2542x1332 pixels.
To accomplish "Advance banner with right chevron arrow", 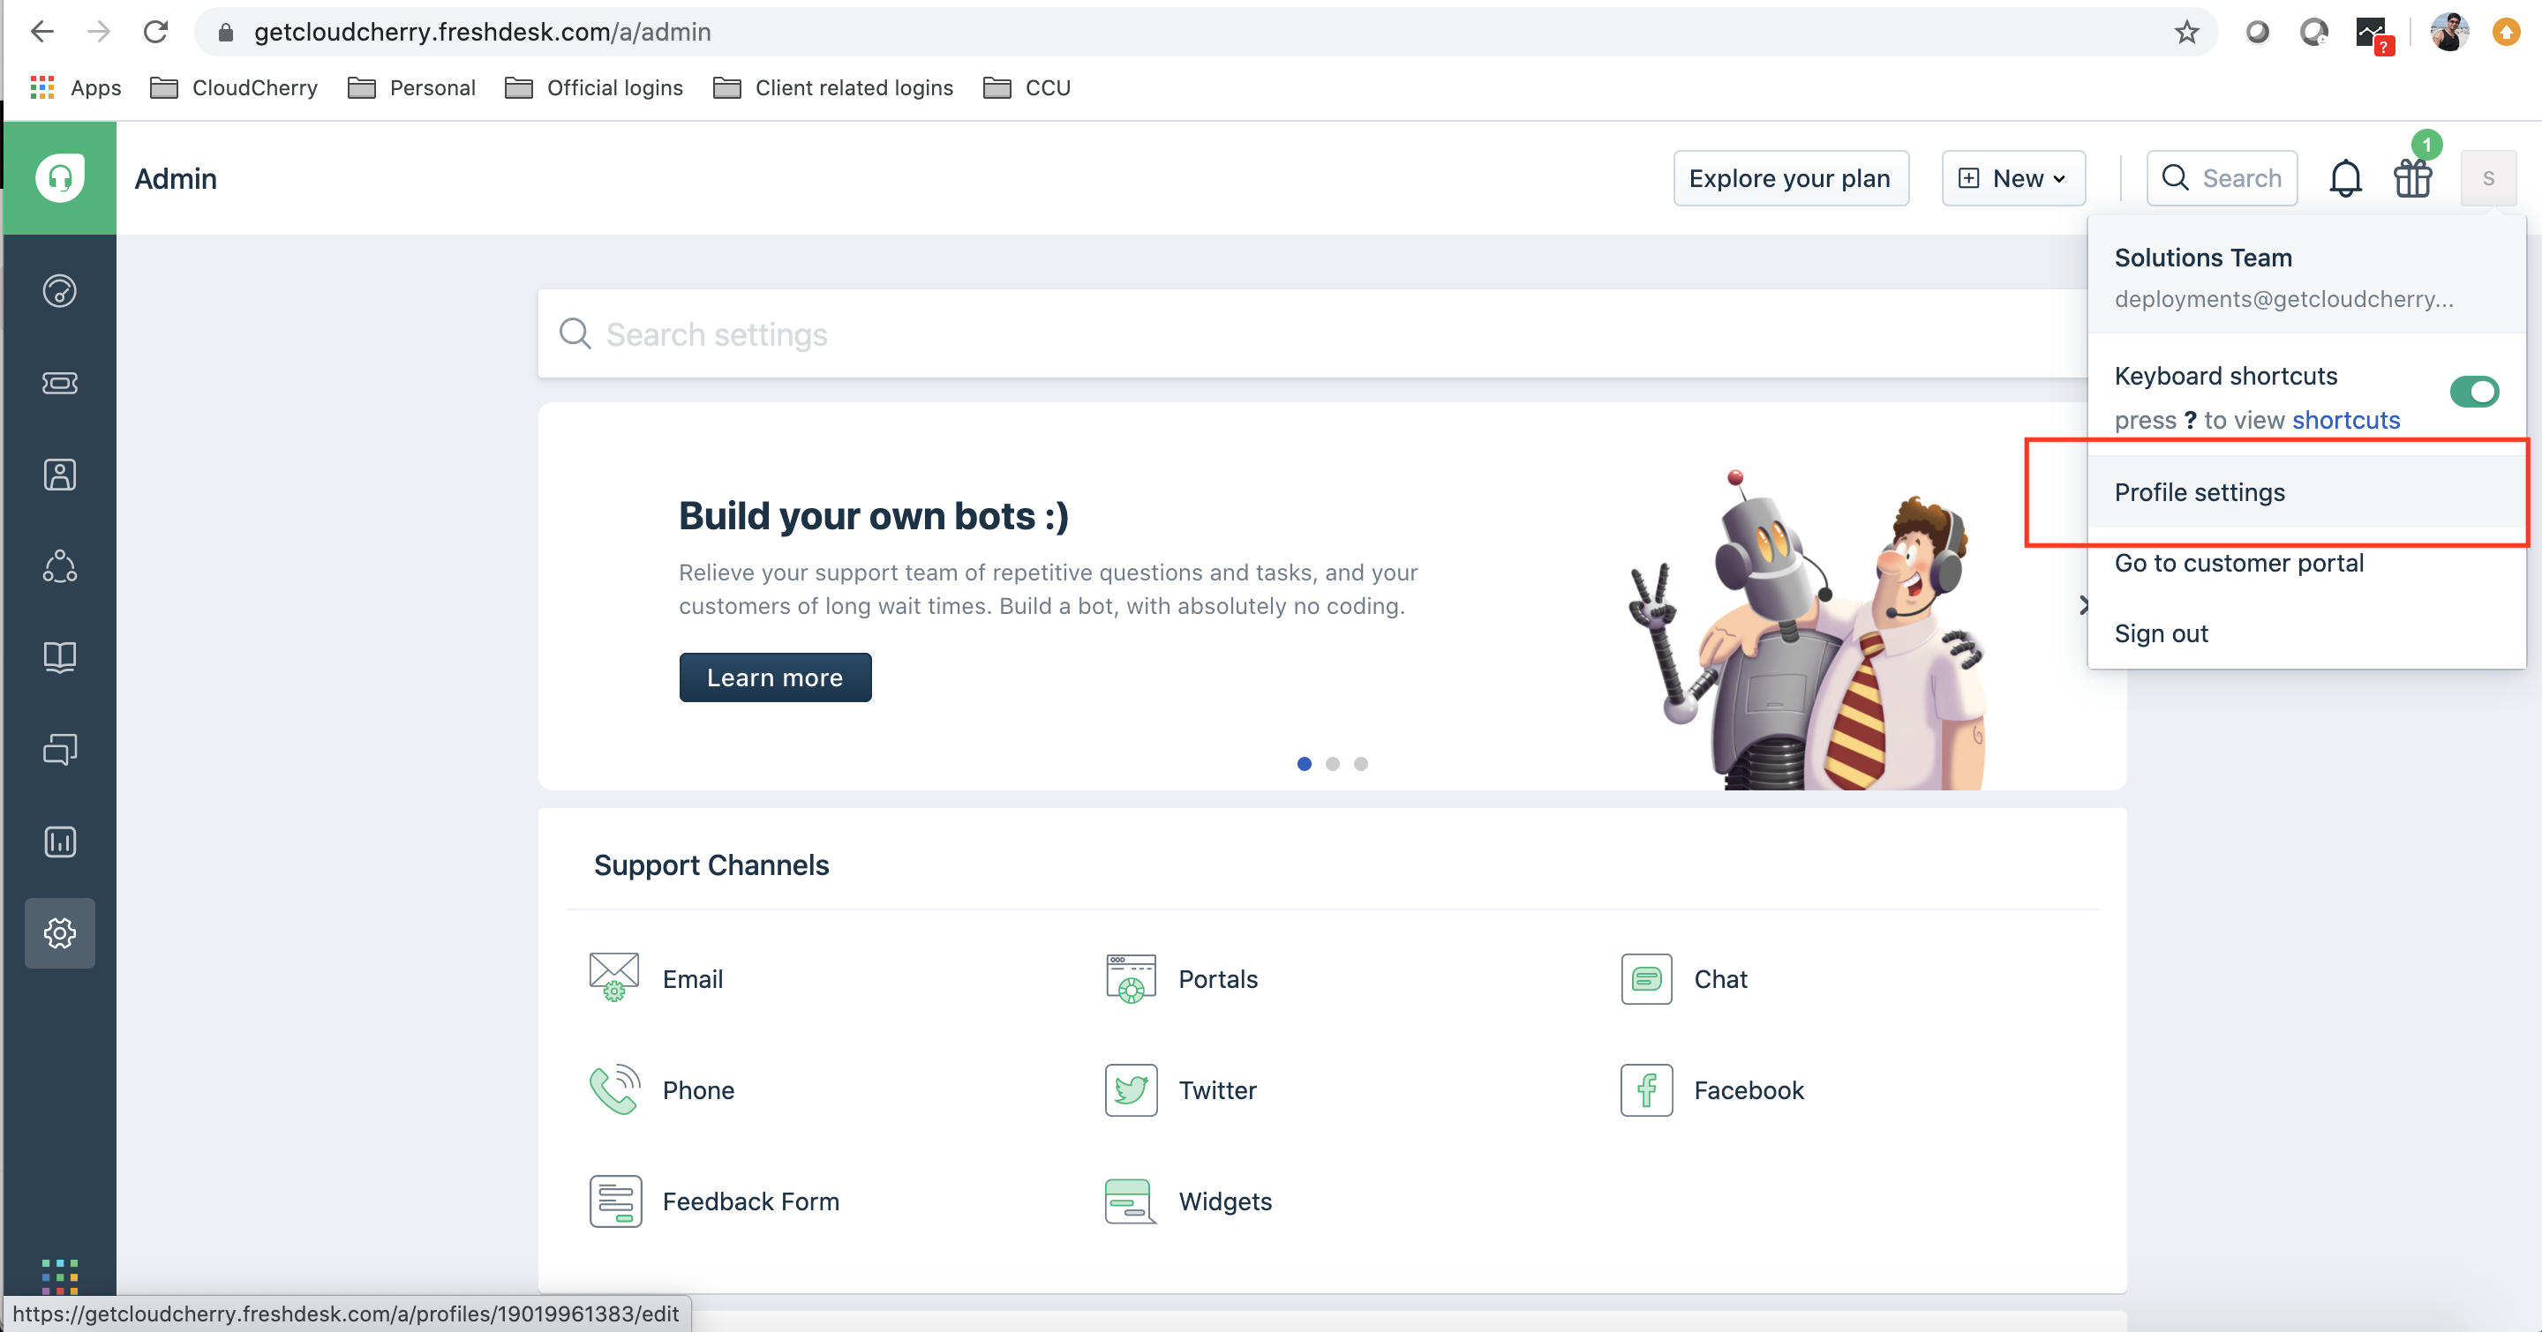I will click(x=2083, y=604).
